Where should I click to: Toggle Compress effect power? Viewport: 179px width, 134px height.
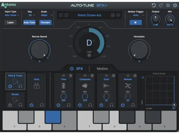point(80,105)
